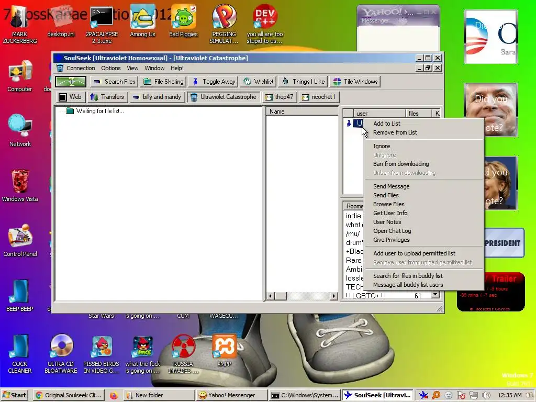The height and width of the screenshot is (402, 536).
Task: Switch to billy and mandy tab
Action: pyautogui.click(x=157, y=97)
